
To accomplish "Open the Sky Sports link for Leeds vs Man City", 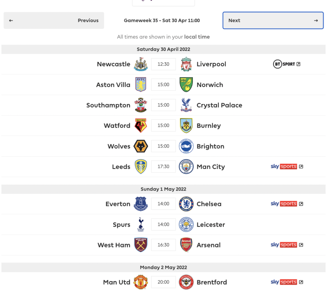I will pyautogui.click(x=286, y=166).
